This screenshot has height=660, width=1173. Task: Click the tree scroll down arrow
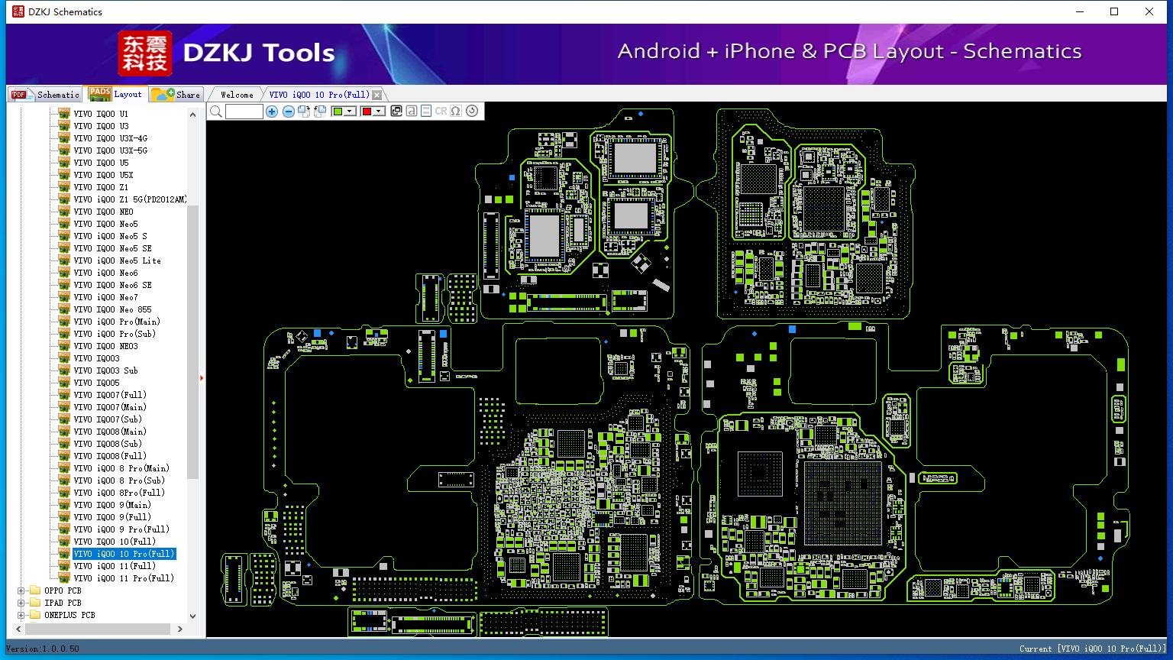click(192, 616)
